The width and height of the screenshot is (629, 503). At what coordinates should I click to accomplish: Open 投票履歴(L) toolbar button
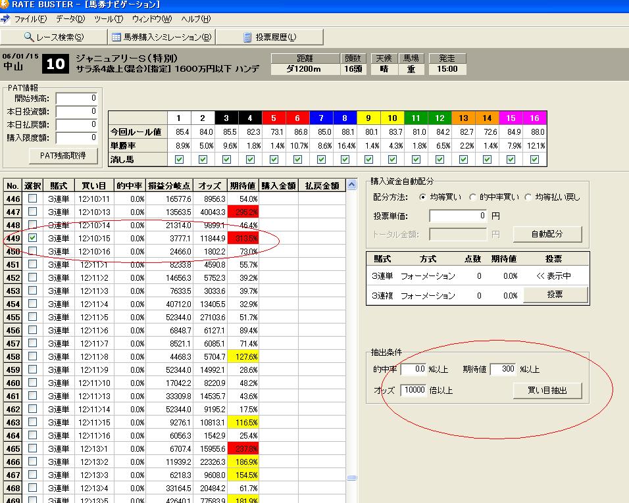[x=270, y=37]
